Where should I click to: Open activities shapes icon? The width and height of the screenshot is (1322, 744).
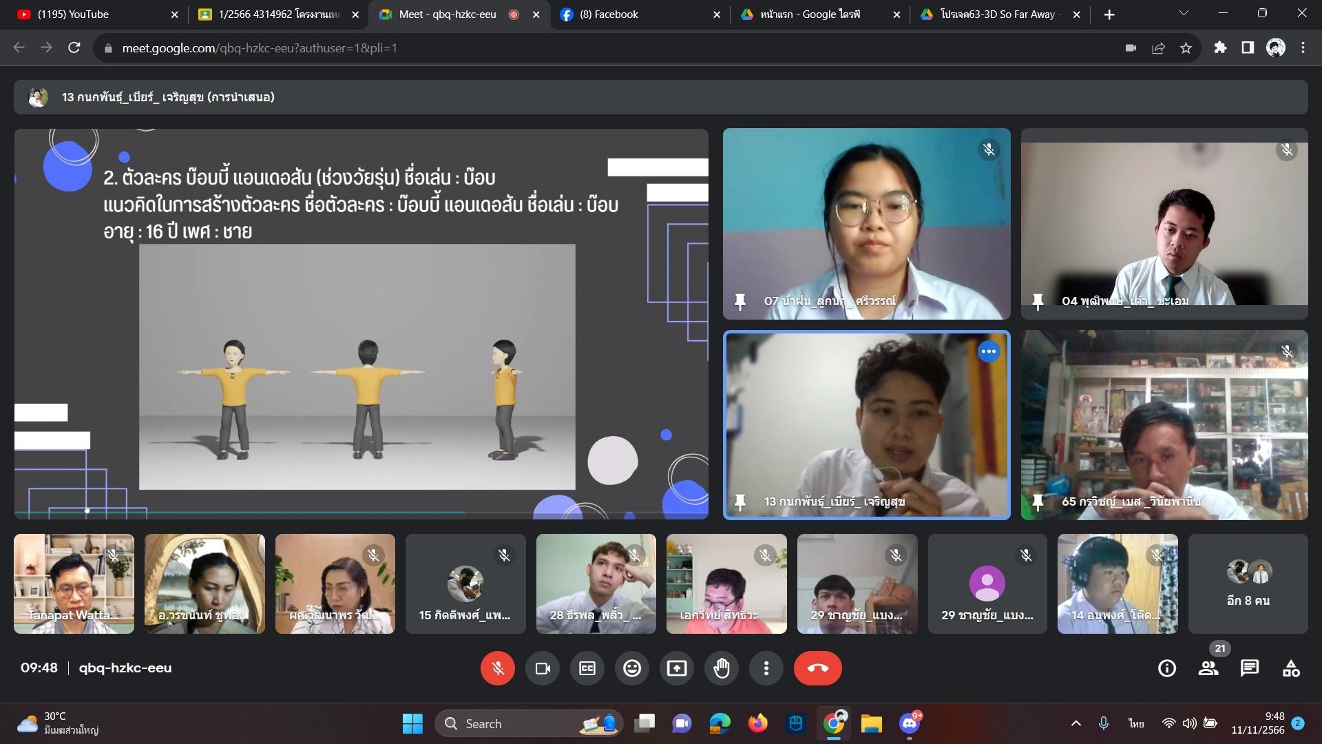(x=1291, y=668)
